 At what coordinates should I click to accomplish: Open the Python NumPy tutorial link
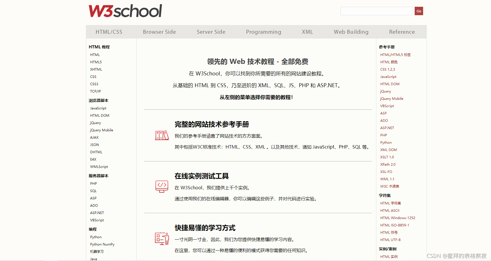click(102, 244)
